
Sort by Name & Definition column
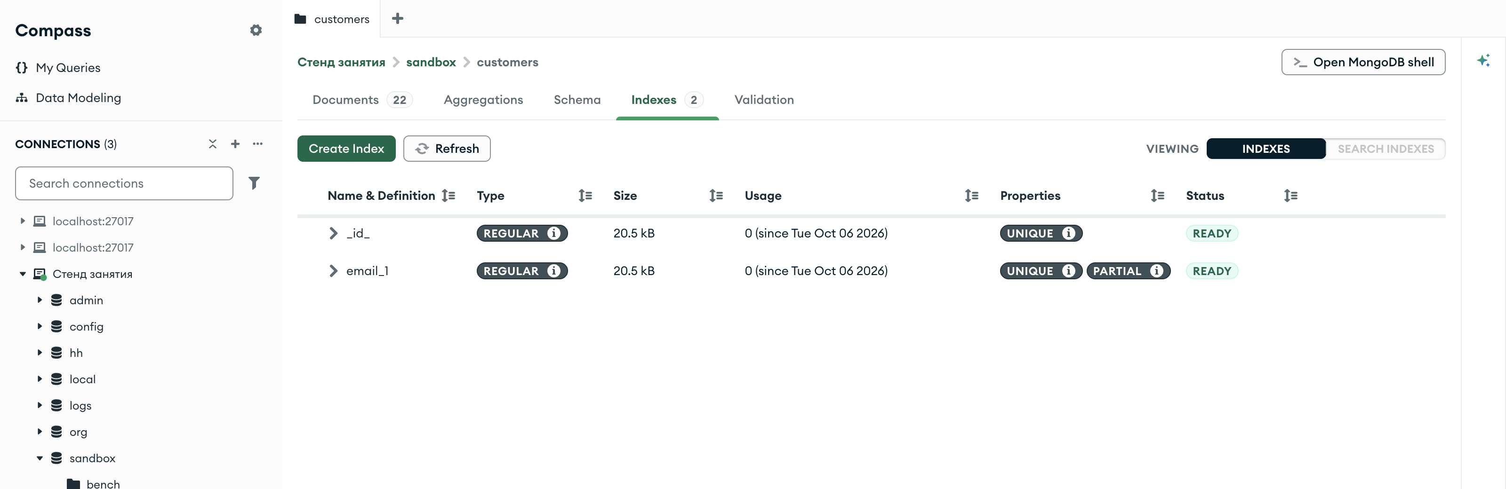449,196
